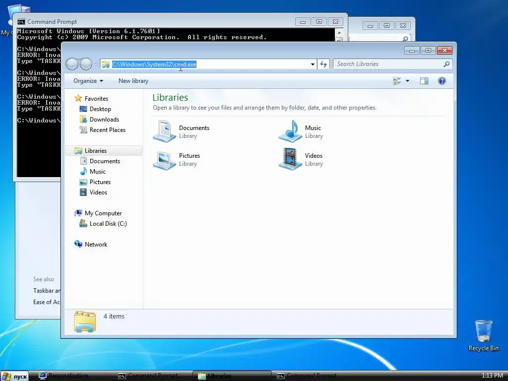Screen dimensions: 508x381
Task: Click the Back navigation arrow in Libraries window
Action: (x=72, y=64)
